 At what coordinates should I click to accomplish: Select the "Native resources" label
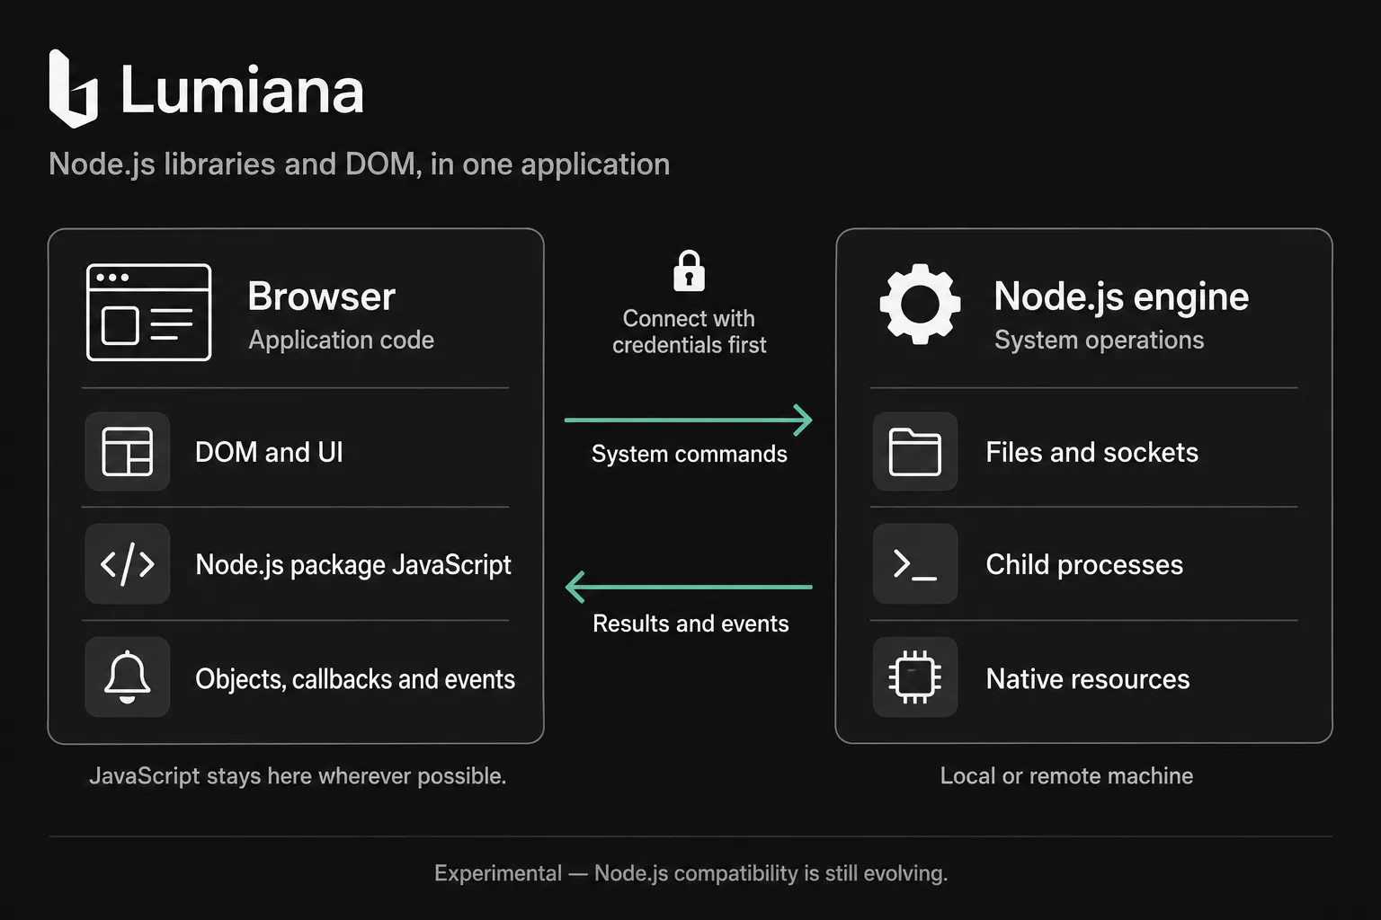(1088, 679)
